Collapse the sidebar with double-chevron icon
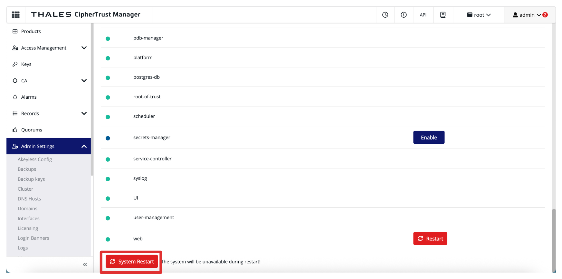 (85, 265)
